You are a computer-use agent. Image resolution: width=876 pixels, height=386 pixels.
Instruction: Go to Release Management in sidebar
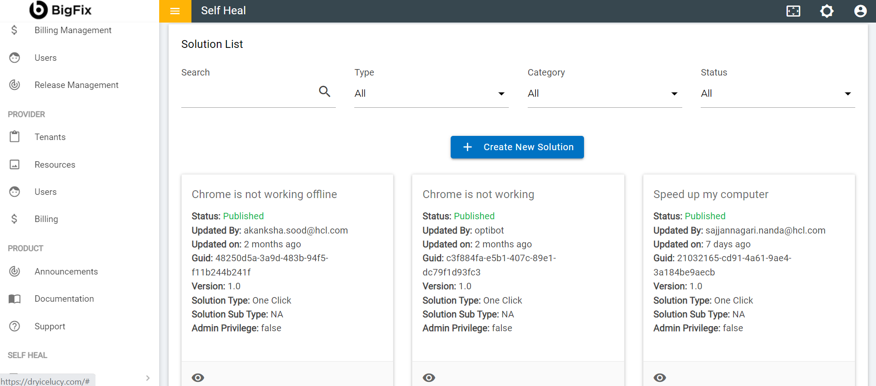[76, 85]
